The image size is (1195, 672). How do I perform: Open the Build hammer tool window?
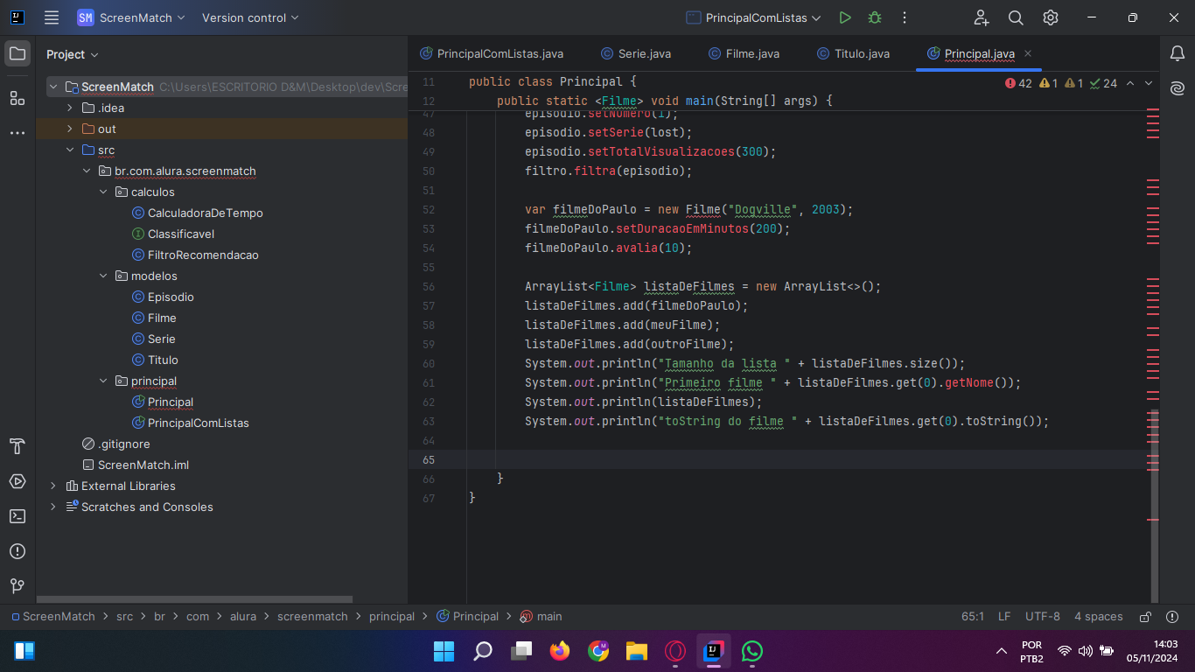click(x=17, y=446)
